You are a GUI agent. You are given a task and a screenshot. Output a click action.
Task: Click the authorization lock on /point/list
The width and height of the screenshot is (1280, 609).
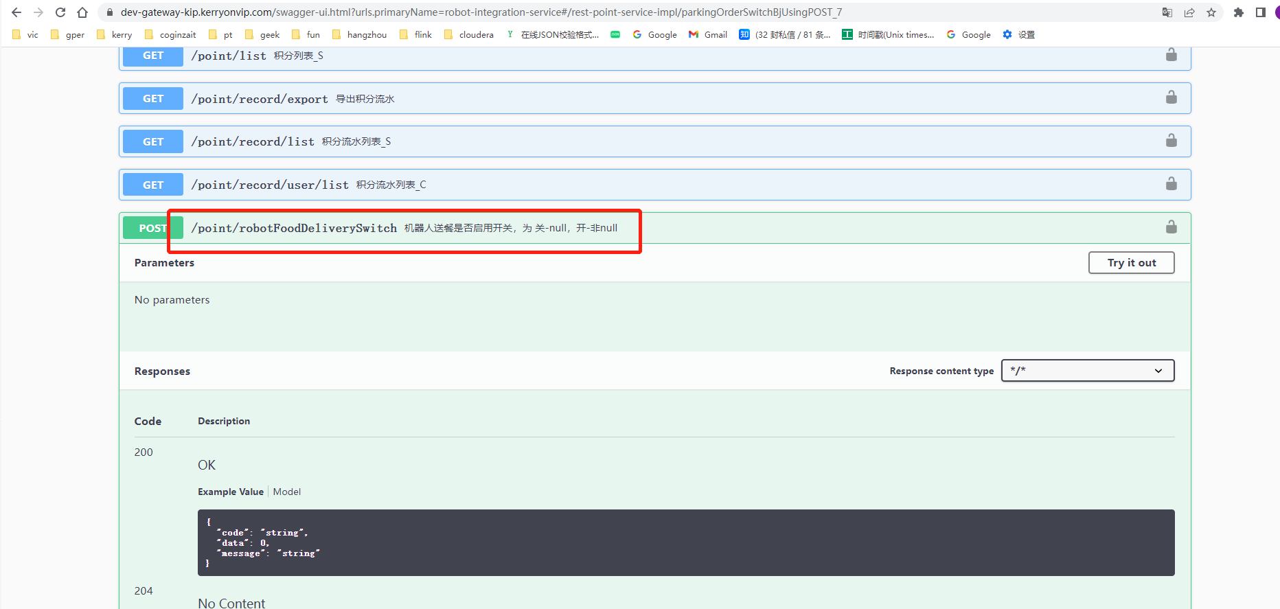[x=1172, y=54]
